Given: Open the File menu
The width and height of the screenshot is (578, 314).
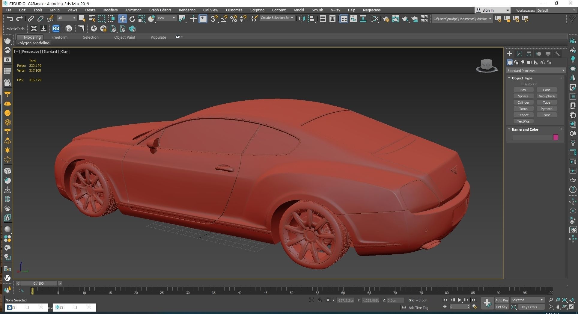Looking at the screenshot, I should [x=9, y=10].
